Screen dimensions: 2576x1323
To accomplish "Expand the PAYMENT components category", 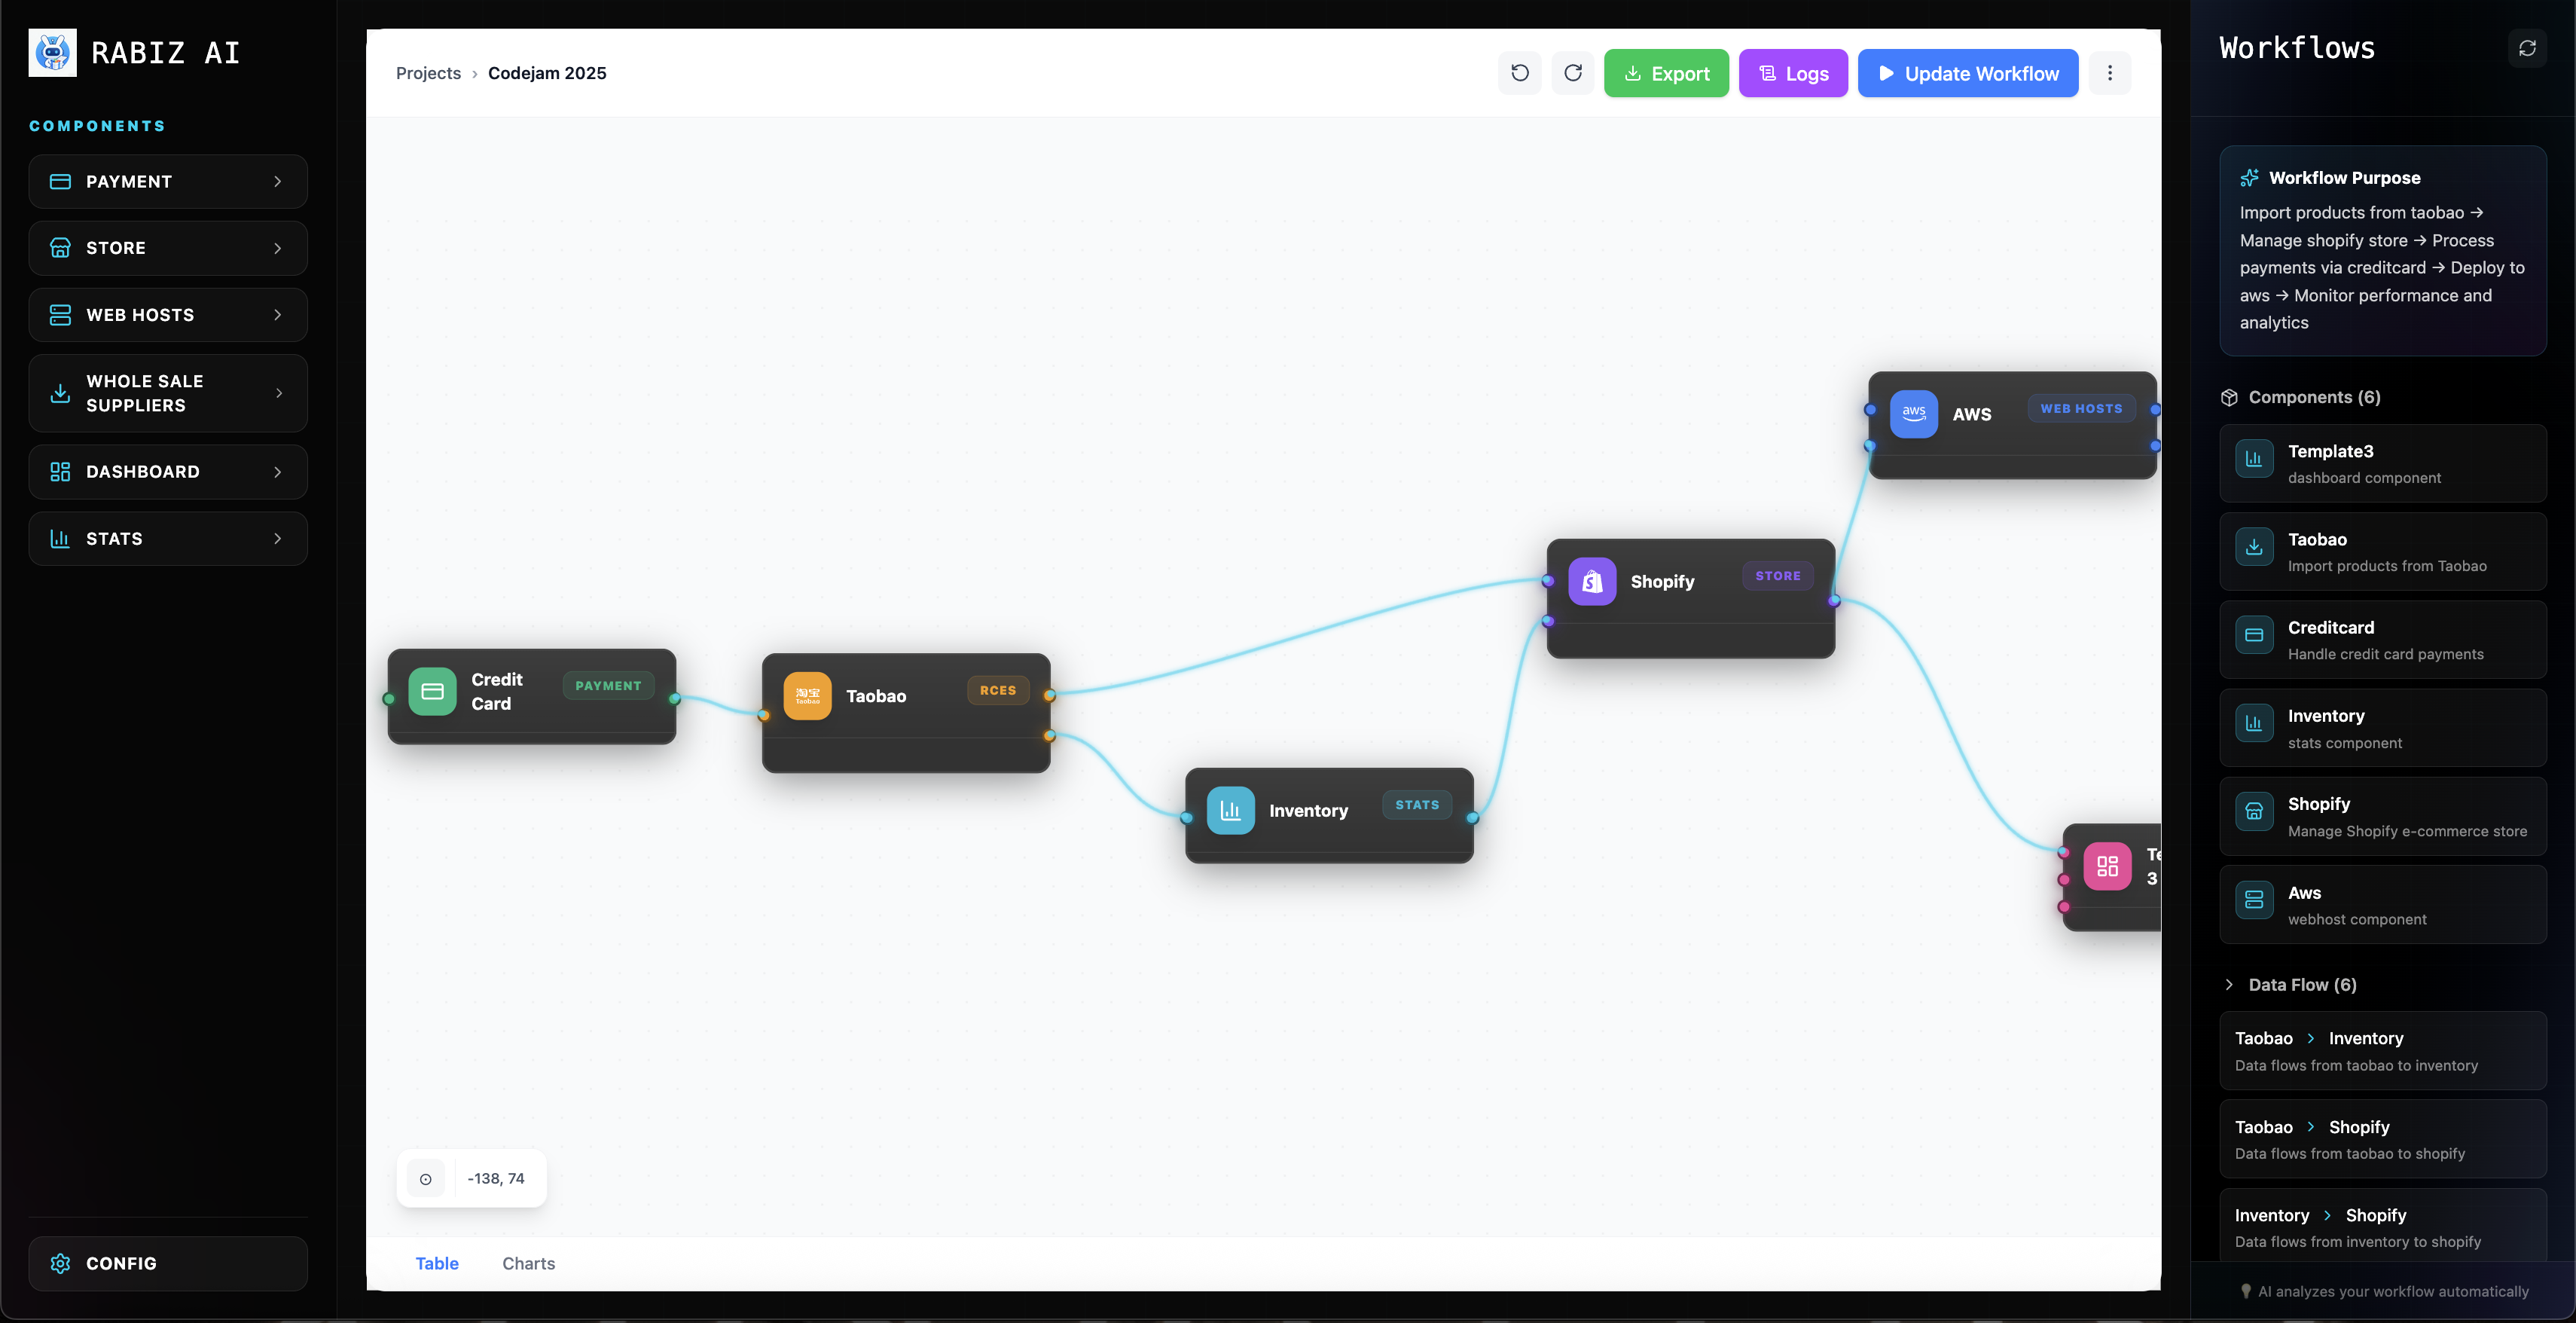I will point(168,181).
